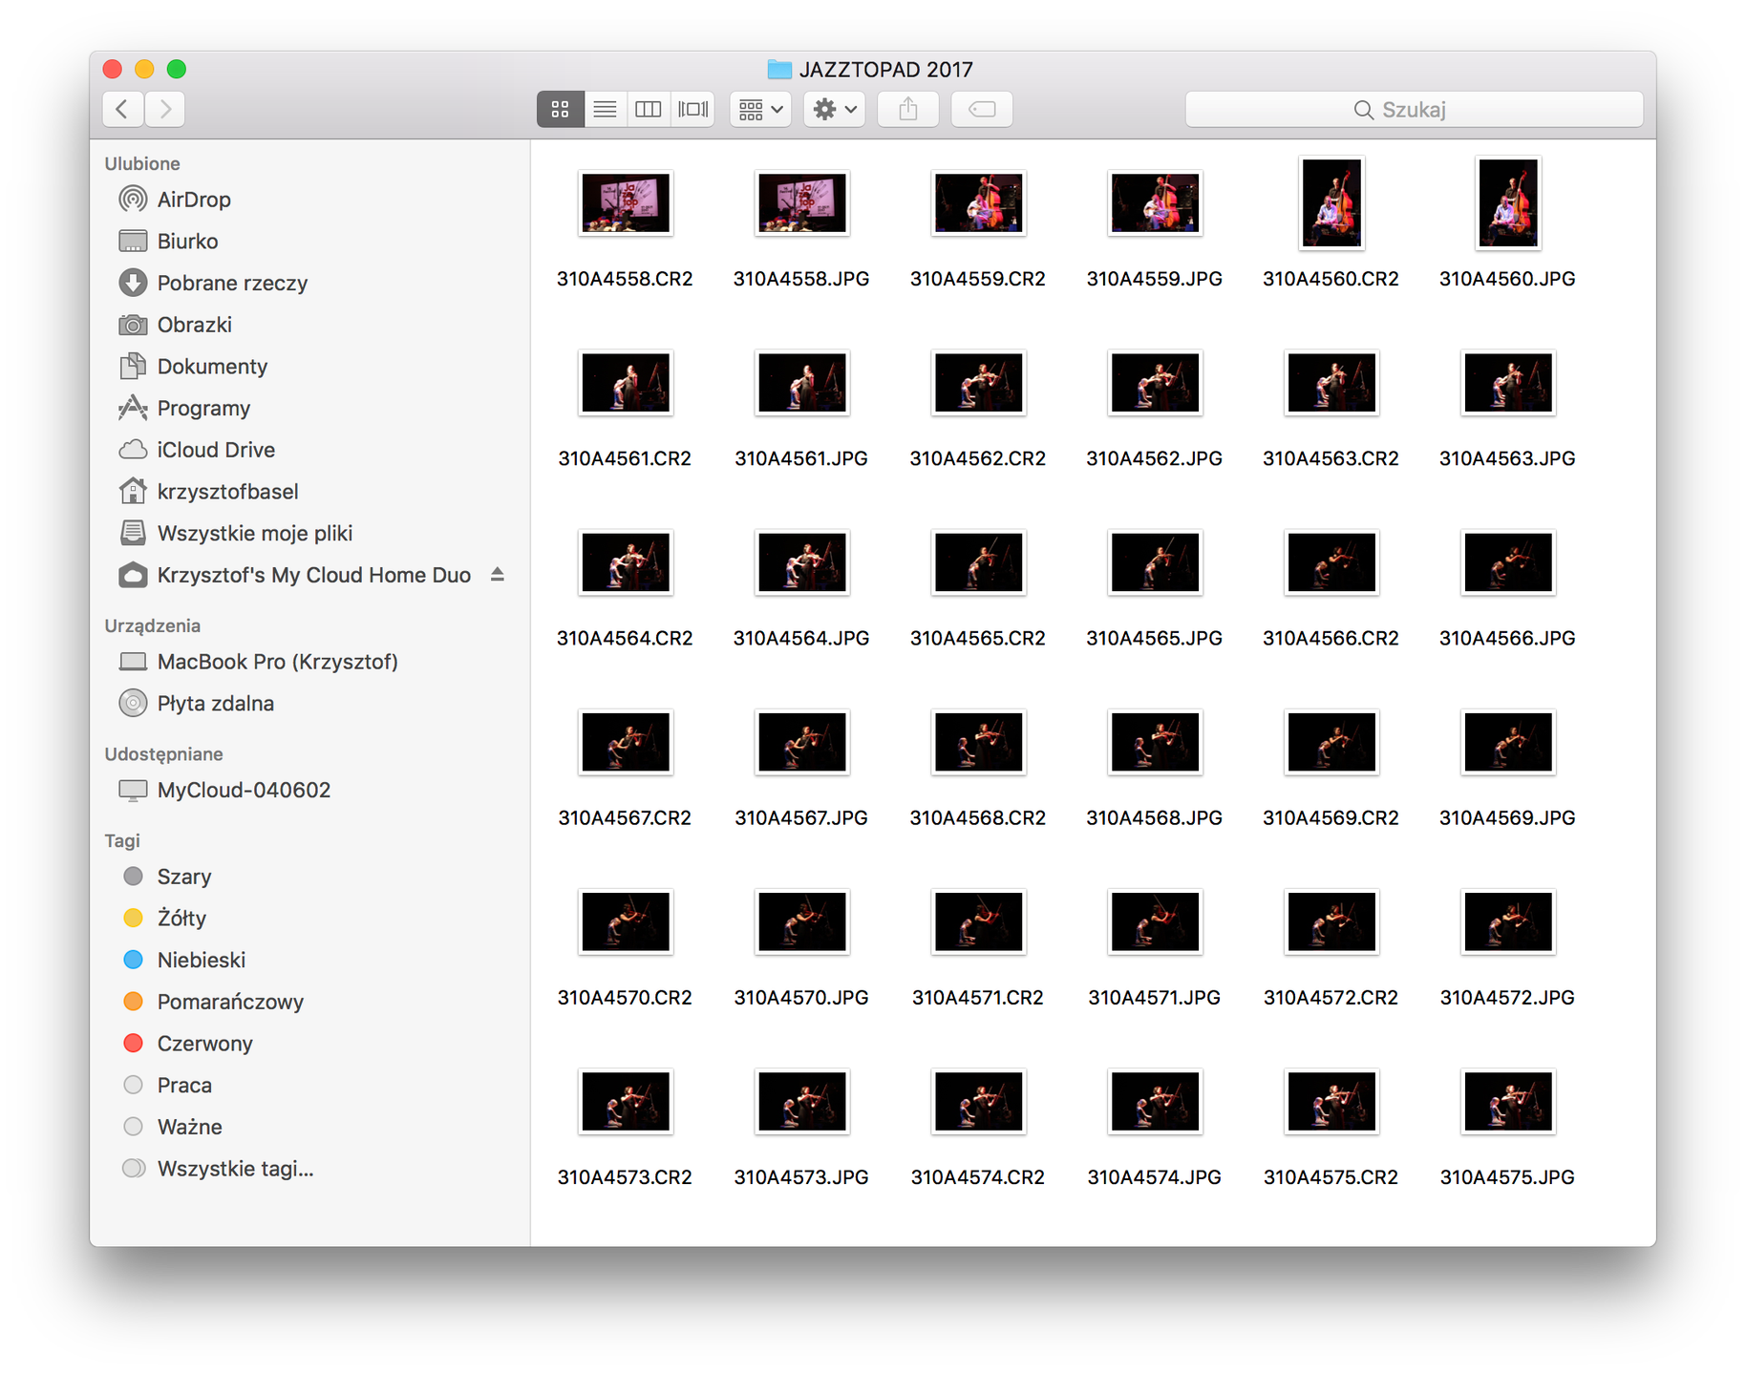Select thumbnail of 310A4574.CR2

979,1101
